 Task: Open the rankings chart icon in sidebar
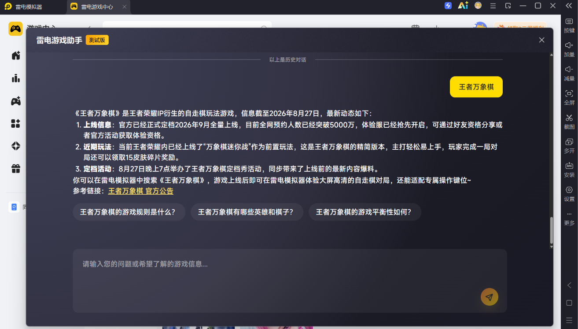(16, 78)
